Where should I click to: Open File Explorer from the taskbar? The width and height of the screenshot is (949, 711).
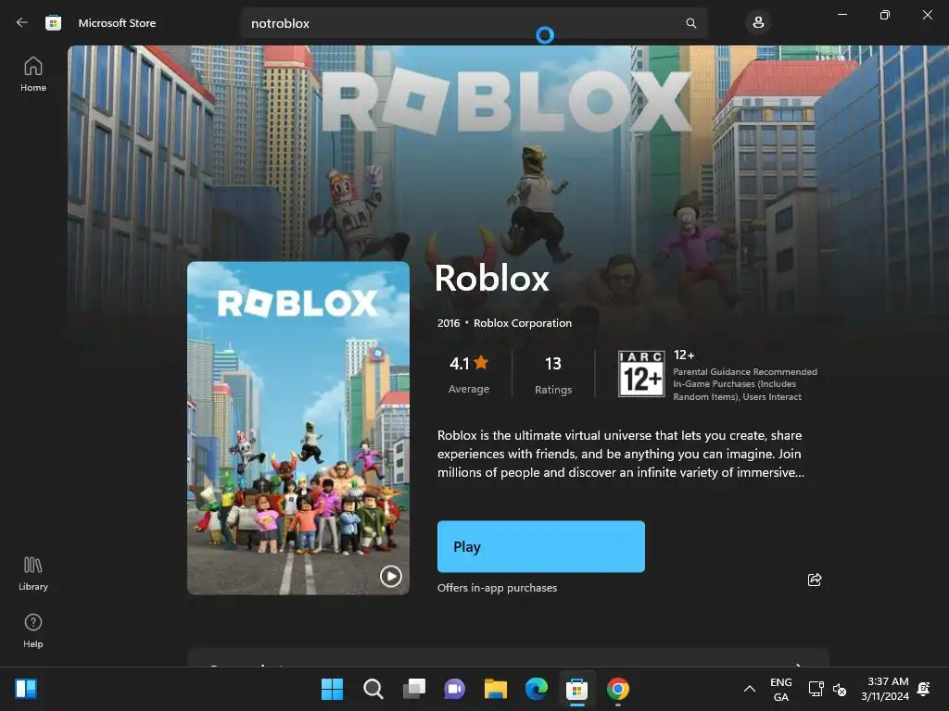pyautogui.click(x=496, y=689)
